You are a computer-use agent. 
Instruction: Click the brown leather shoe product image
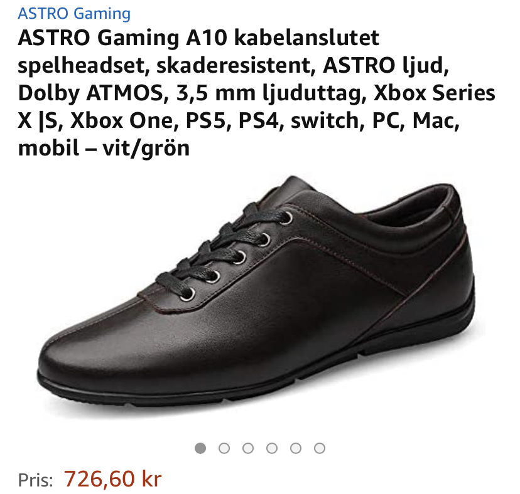[257, 292]
